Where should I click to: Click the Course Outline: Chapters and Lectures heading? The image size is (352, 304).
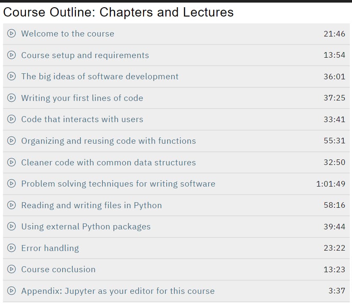coord(118,12)
